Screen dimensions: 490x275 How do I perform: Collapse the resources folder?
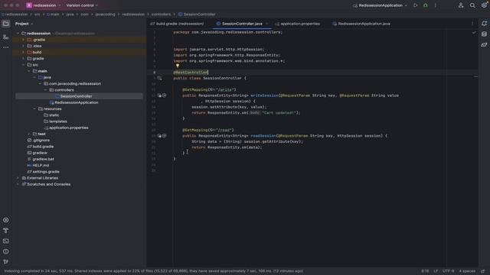pos(34,108)
